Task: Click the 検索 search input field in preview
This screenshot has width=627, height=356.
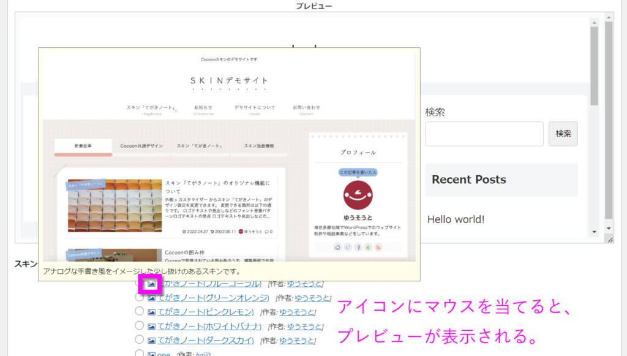Action: tap(484, 134)
